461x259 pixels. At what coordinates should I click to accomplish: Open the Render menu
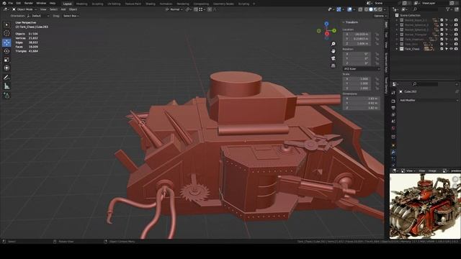coord(29,3)
